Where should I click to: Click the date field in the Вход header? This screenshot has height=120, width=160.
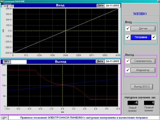[112, 5]
